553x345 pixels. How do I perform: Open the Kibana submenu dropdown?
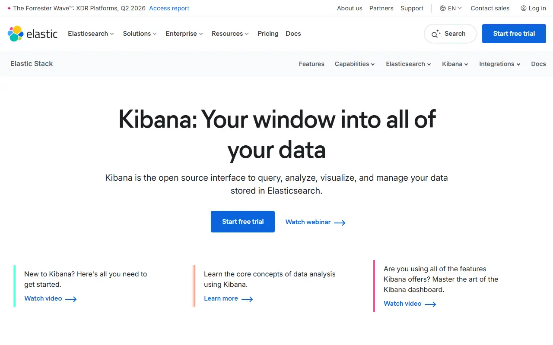click(455, 64)
